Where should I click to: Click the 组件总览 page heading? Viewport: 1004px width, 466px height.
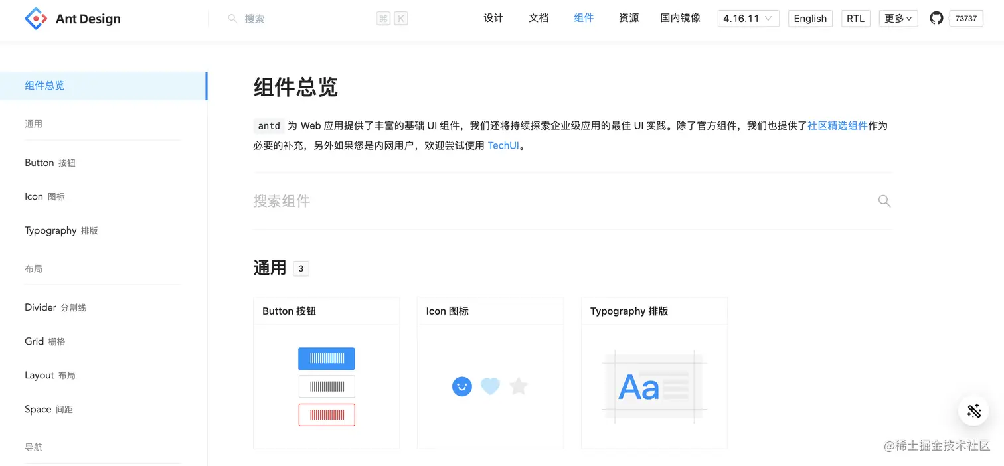point(295,87)
